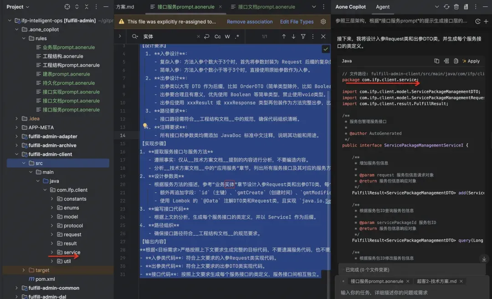Delete the Aone Copilot conversation trash icon

pyautogui.click(x=456, y=6)
